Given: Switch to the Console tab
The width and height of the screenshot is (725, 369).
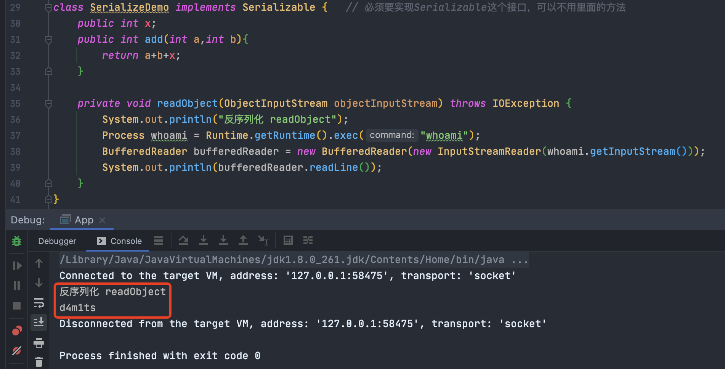Looking at the screenshot, I should tap(119, 241).
